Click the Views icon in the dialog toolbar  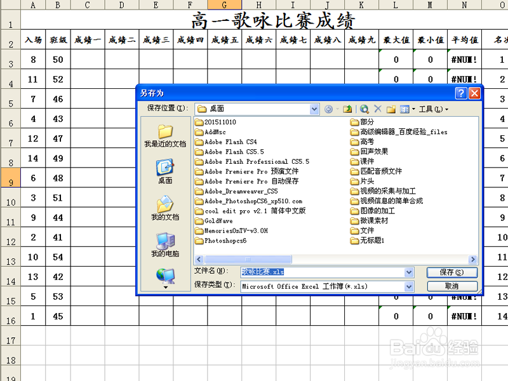406,109
